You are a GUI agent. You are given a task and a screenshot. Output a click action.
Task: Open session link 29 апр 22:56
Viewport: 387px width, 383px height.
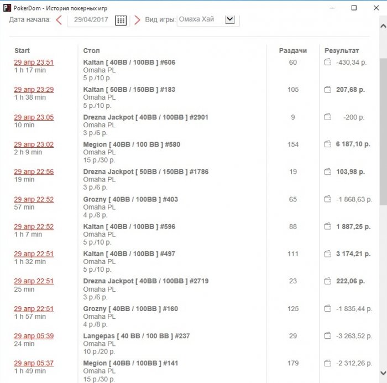click(x=34, y=172)
